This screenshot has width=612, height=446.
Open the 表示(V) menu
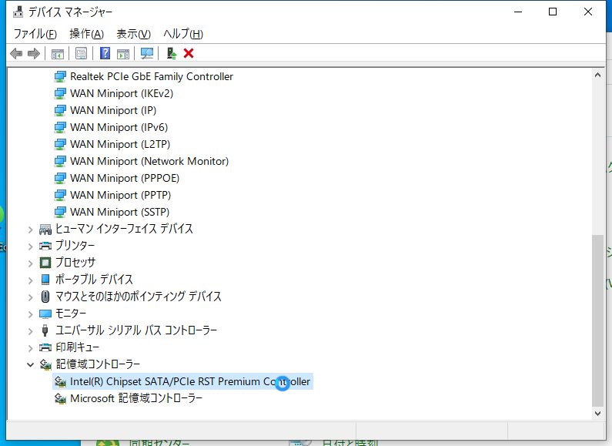click(133, 34)
